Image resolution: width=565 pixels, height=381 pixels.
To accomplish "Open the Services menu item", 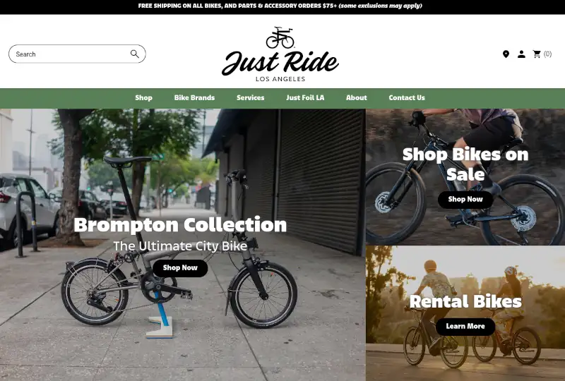I will point(251,97).
